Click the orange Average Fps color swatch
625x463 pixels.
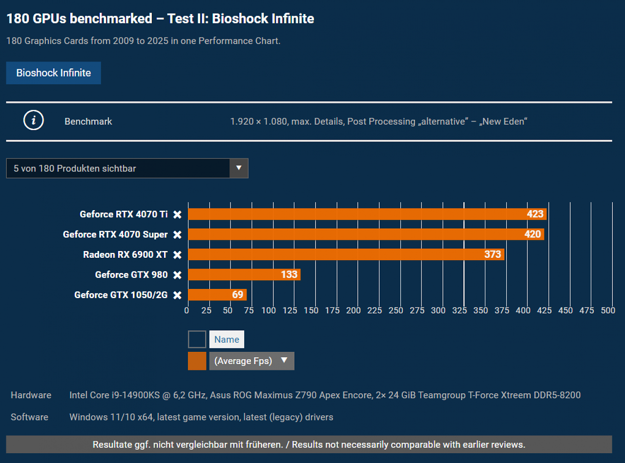coord(197,361)
